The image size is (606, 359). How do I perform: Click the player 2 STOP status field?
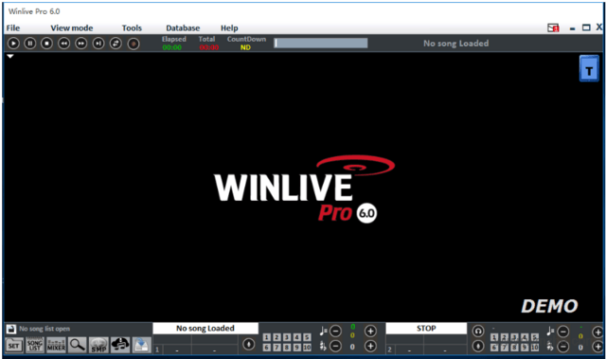click(x=426, y=328)
